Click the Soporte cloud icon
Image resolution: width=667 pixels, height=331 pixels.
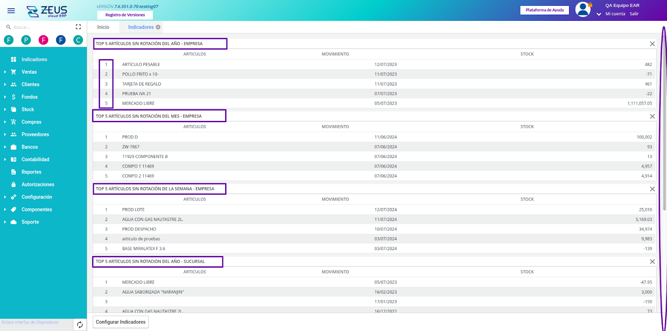tap(13, 222)
